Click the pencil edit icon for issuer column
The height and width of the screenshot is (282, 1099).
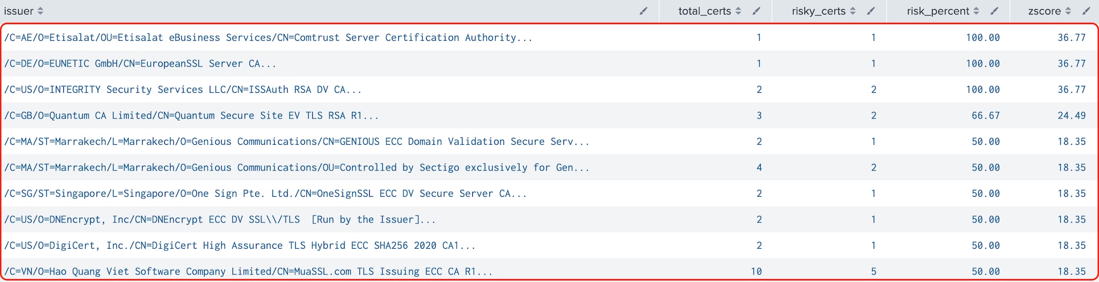pos(643,11)
